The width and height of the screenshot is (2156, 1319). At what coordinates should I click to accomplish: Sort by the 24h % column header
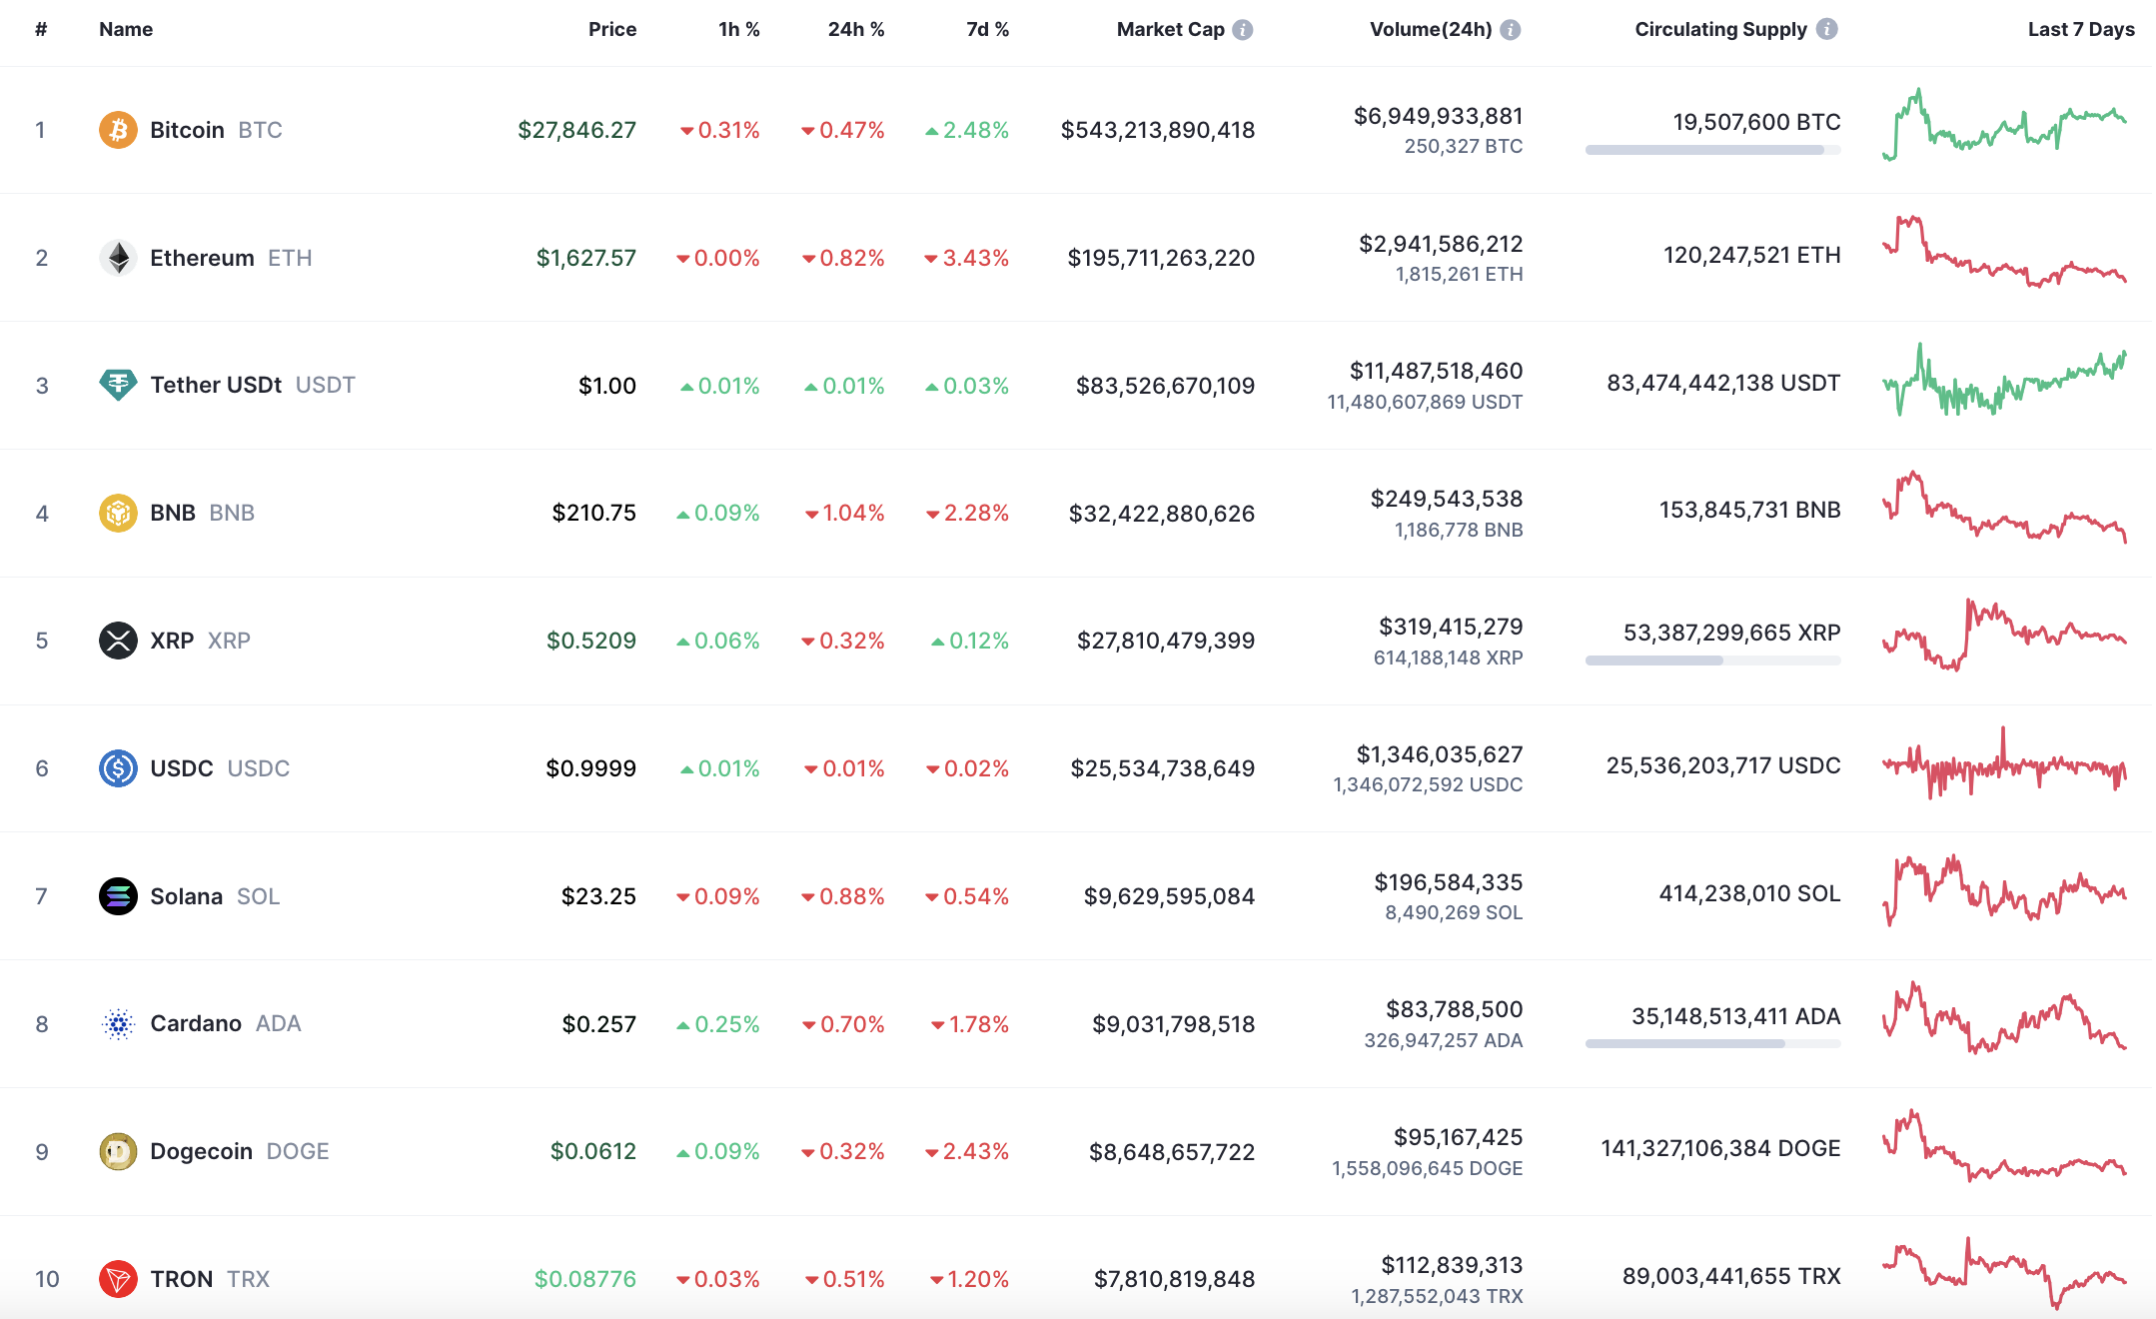click(x=855, y=30)
